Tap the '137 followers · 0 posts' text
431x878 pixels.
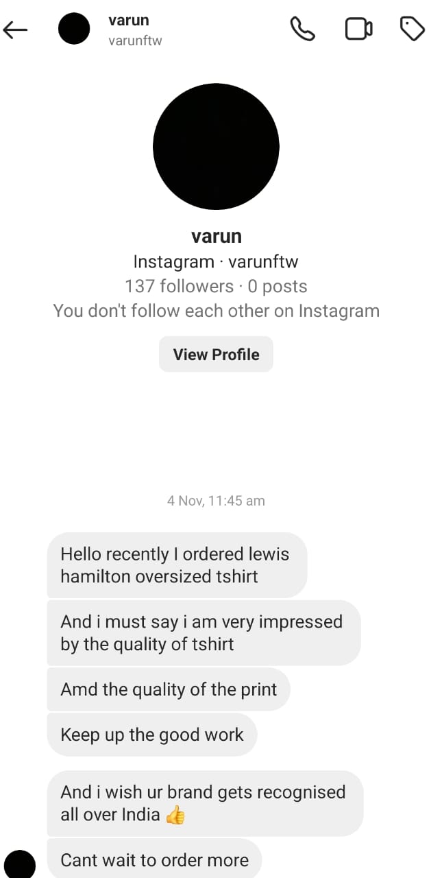pyautogui.click(x=216, y=286)
